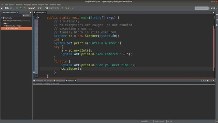Close the Console view tab
This screenshot has width=218, height=123.
(76, 81)
